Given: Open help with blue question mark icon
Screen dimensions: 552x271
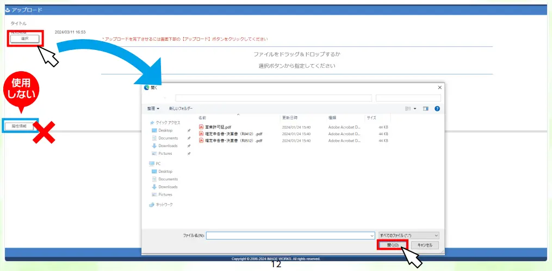Looking at the screenshot, I should coord(437,109).
